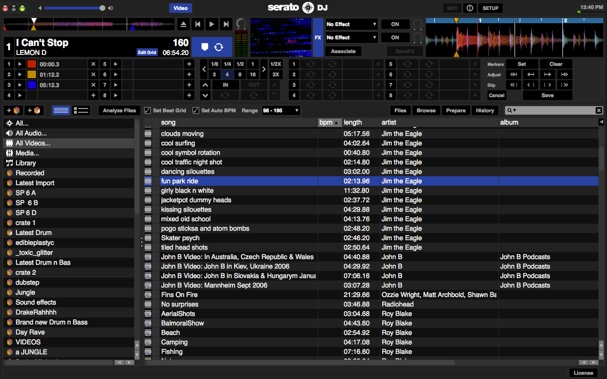Open first No Effect dropdown

pyautogui.click(x=351, y=24)
